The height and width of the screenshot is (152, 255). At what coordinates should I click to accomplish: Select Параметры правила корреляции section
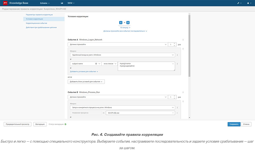[39, 15]
